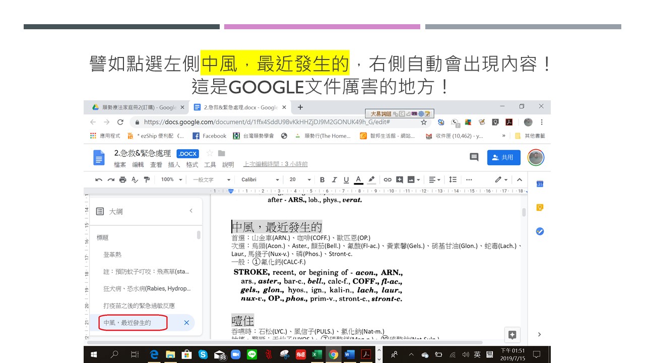Click the Insert link icon
Screen dimensions: 645x363
[388, 179]
